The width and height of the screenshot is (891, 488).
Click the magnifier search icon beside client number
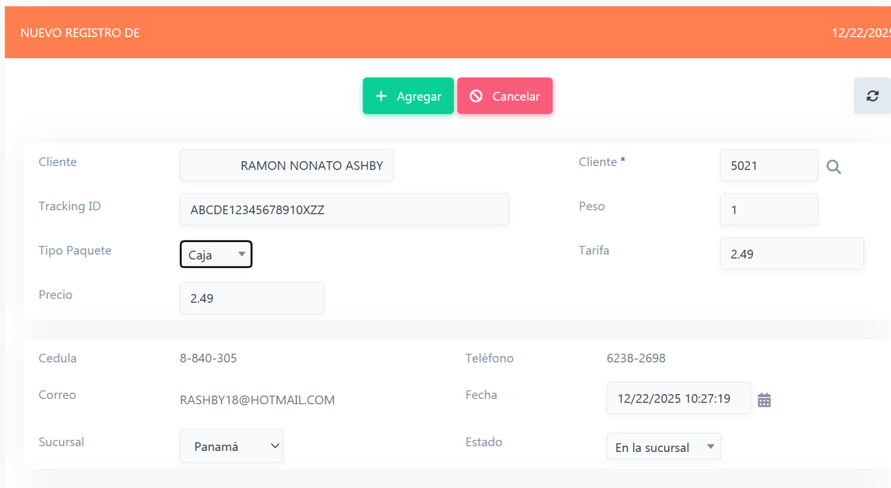(x=833, y=167)
